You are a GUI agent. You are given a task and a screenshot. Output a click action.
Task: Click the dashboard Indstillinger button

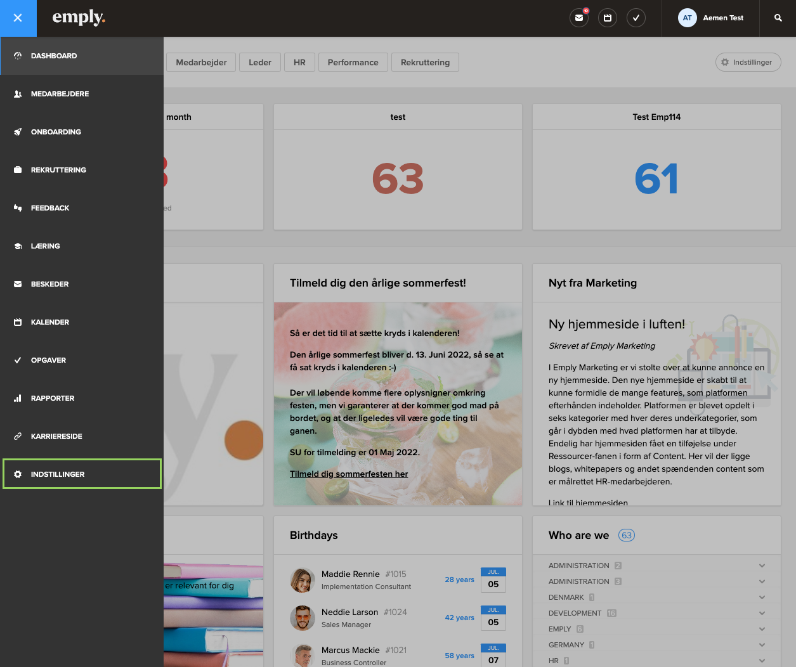tap(747, 62)
